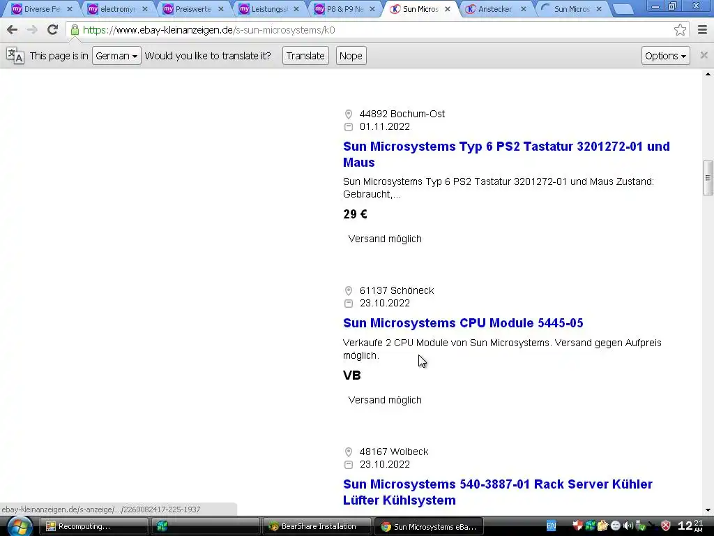Screen dimensions: 714x536
Task: Click the location pin next to 61137 Schöneck
Action: (x=349, y=291)
